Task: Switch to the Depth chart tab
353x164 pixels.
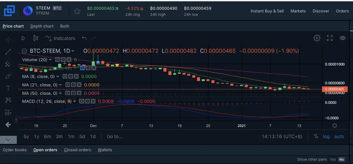Action: [x=42, y=26]
